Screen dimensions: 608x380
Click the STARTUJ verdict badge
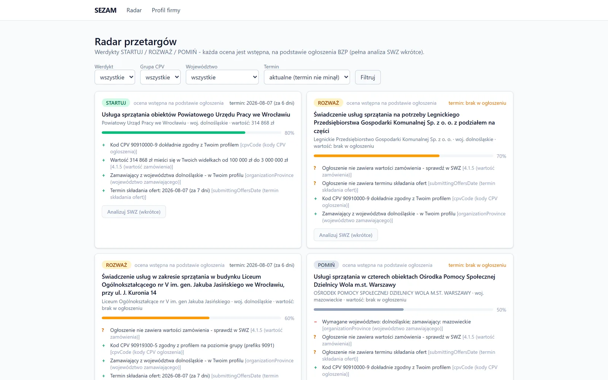pos(116,103)
